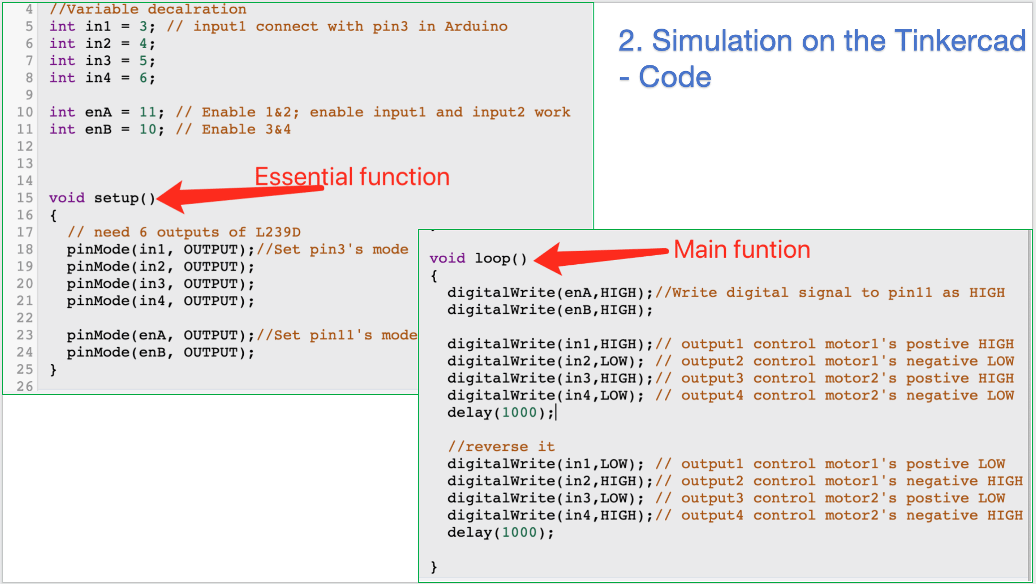Click the first "delay(1000);" with the text cursor

click(x=501, y=413)
